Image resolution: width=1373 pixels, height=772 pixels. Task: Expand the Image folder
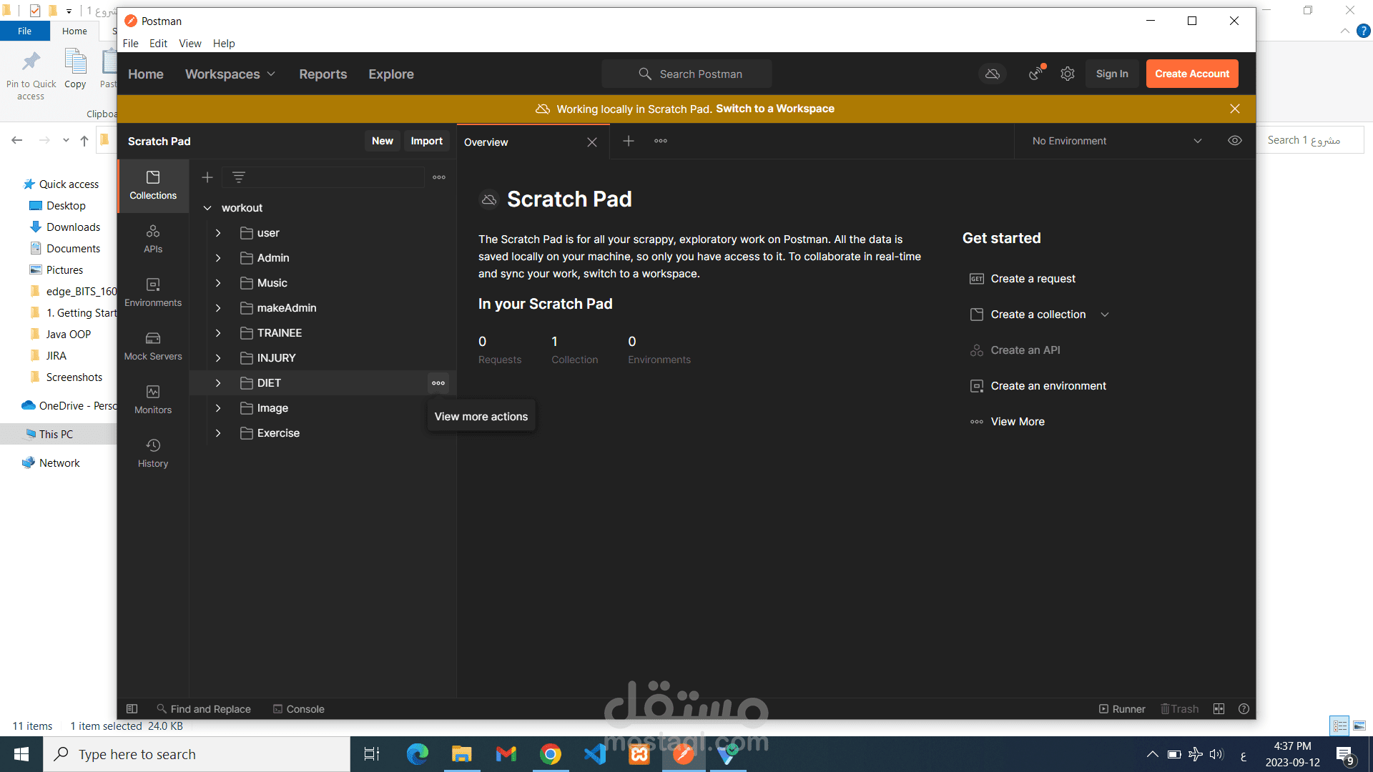pyautogui.click(x=218, y=408)
